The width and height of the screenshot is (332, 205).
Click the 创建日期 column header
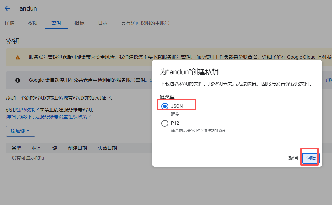[77, 148]
